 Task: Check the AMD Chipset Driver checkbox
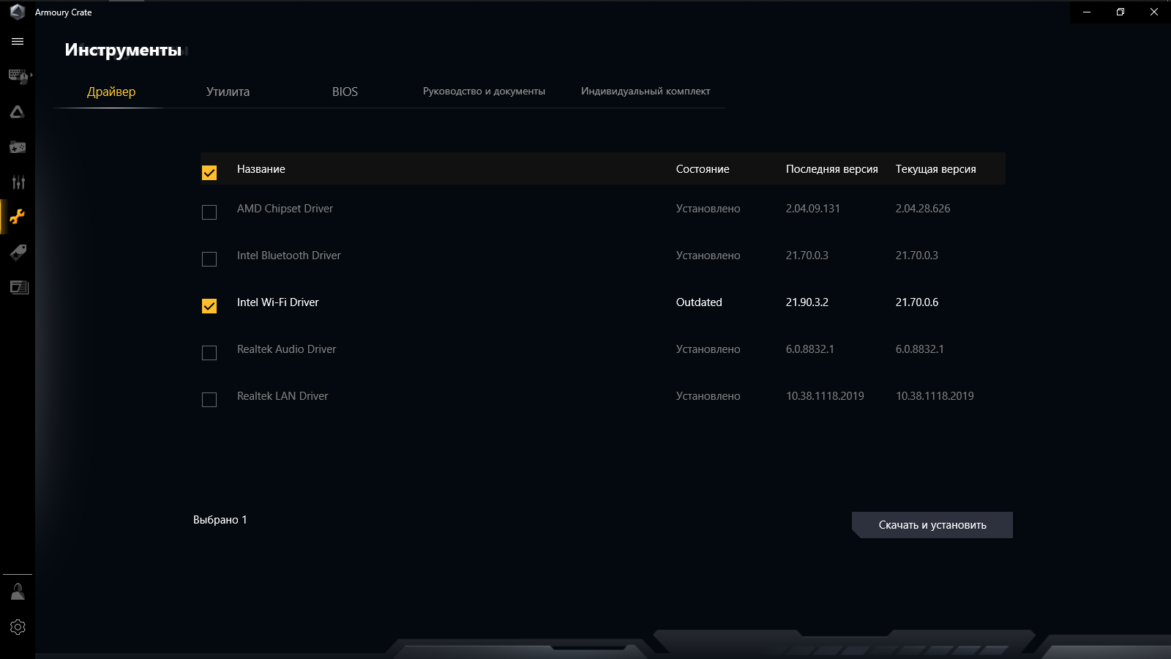[x=209, y=212]
